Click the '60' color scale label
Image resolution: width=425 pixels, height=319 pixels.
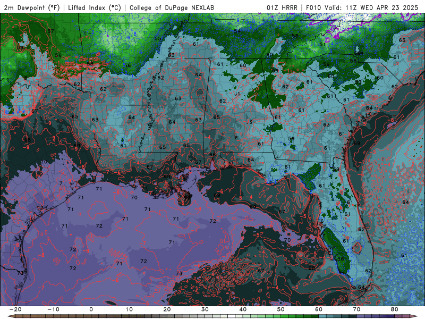(x=319, y=309)
